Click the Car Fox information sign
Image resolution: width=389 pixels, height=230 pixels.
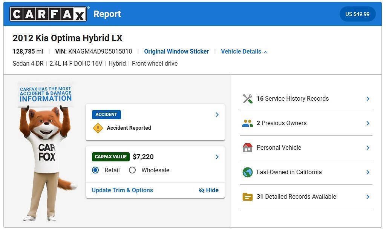click(x=46, y=94)
